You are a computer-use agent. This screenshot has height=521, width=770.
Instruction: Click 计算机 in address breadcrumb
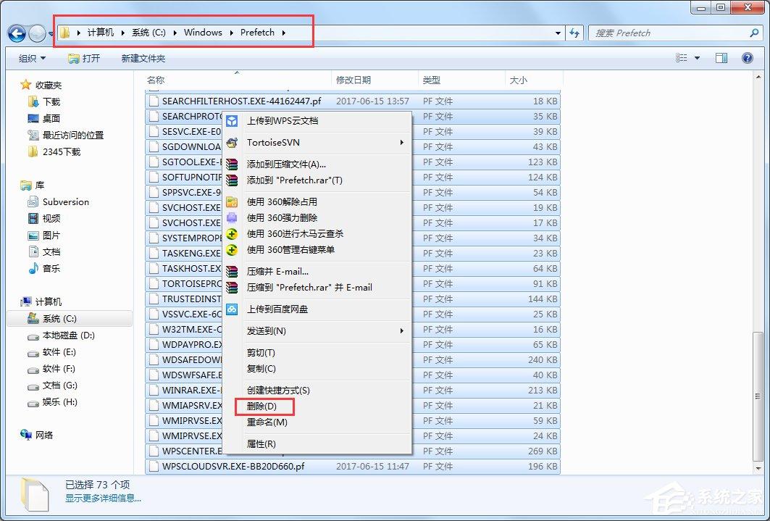click(101, 33)
